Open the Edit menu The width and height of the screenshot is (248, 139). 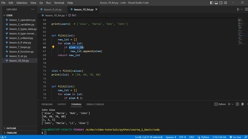[11, 3]
